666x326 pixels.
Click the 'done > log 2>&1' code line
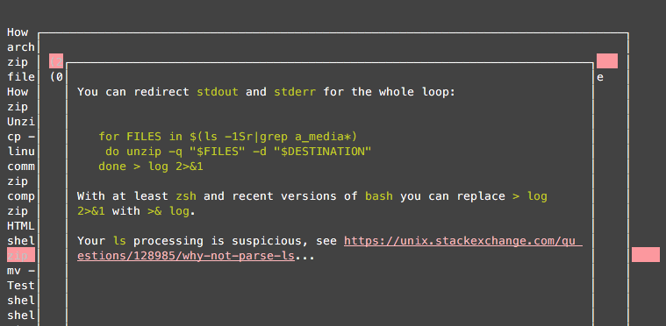(151, 167)
